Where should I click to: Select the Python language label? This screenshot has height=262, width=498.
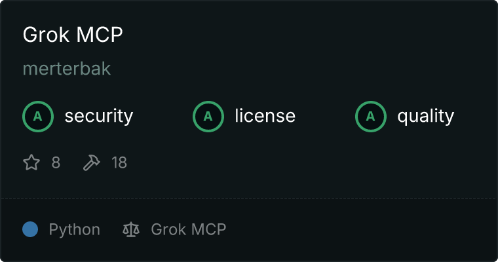(x=74, y=230)
